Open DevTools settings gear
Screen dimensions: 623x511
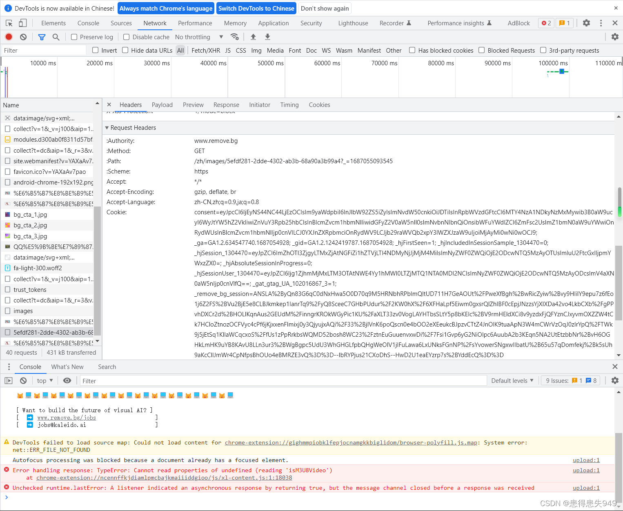pos(586,23)
